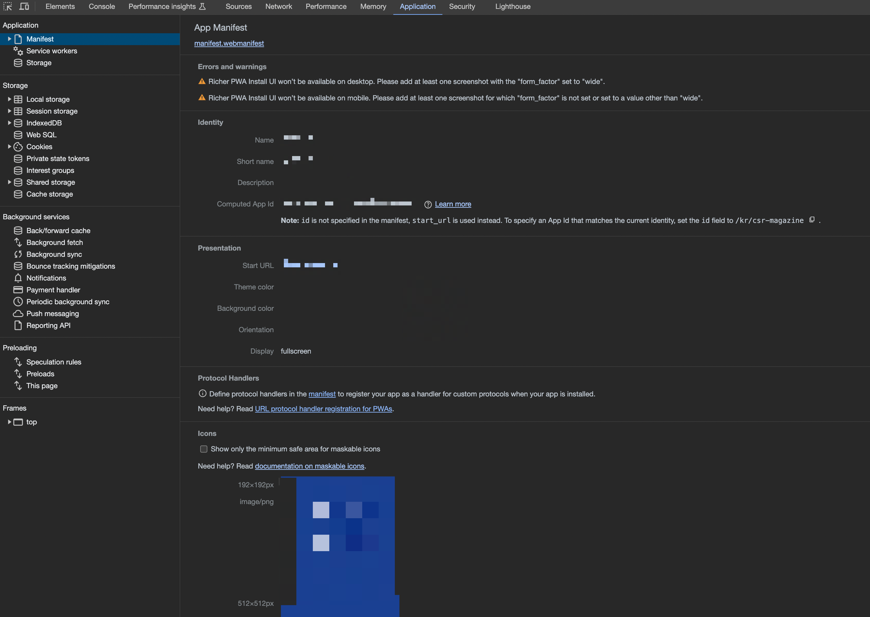
Task: Toggle the device toolbar icon
Action: (x=24, y=7)
